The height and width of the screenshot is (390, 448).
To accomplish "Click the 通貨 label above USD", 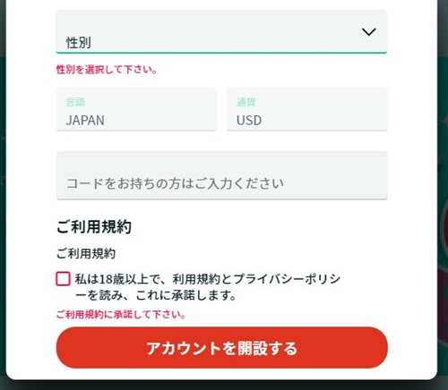I will click(x=246, y=102).
